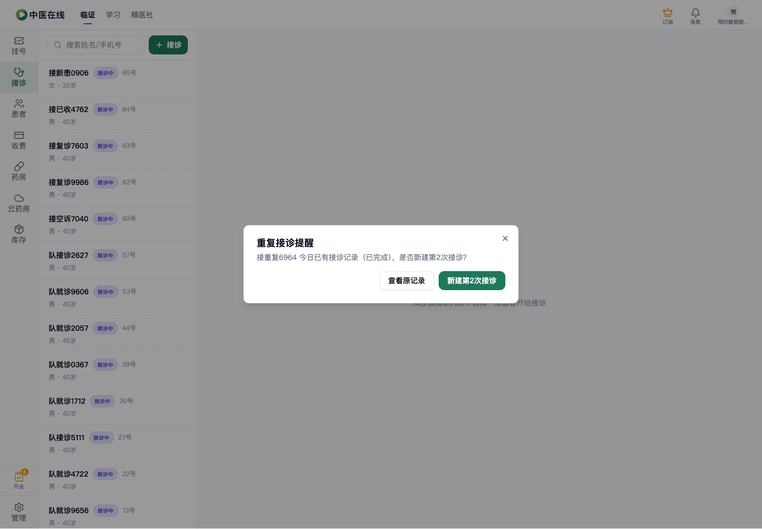Viewport: 762px width, 529px height.
Task: Select patient 队接诊5111
Action: point(117,443)
